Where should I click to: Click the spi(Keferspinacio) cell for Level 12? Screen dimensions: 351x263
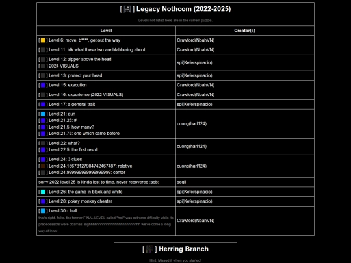(245, 63)
